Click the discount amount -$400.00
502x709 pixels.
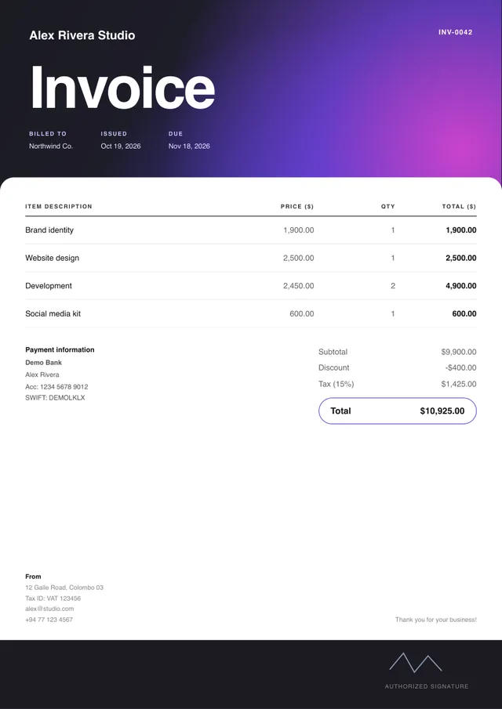coord(460,367)
